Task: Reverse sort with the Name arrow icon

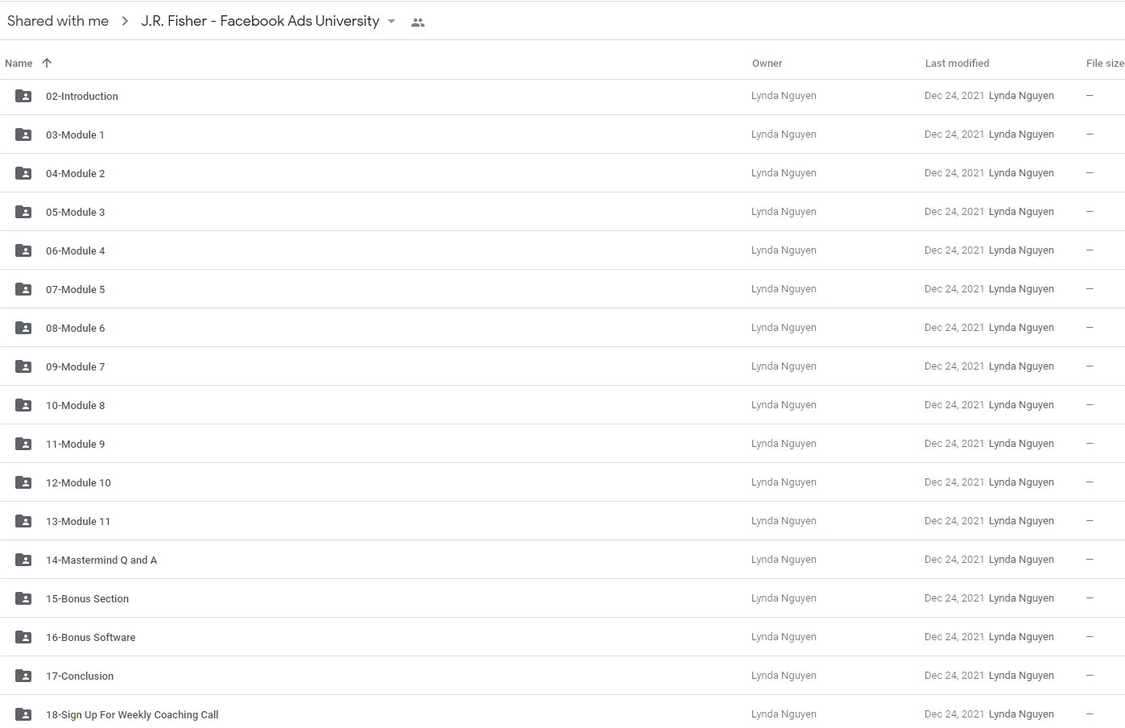Action: tap(47, 63)
